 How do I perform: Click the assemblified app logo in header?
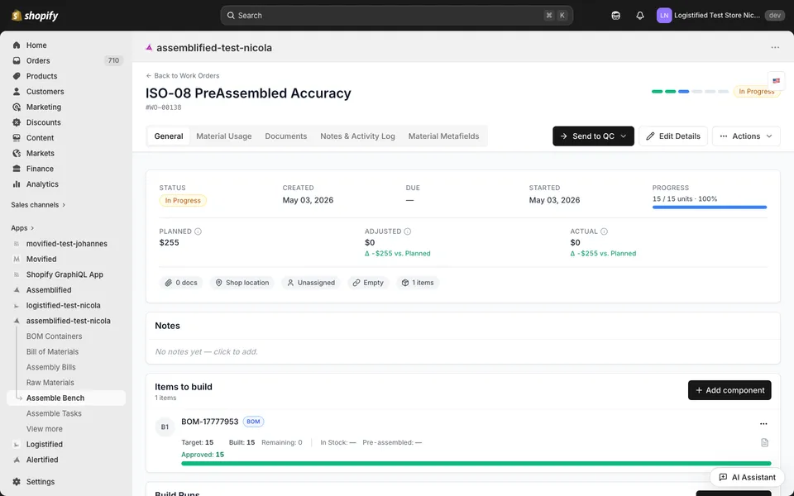pyautogui.click(x=149, y=48)
